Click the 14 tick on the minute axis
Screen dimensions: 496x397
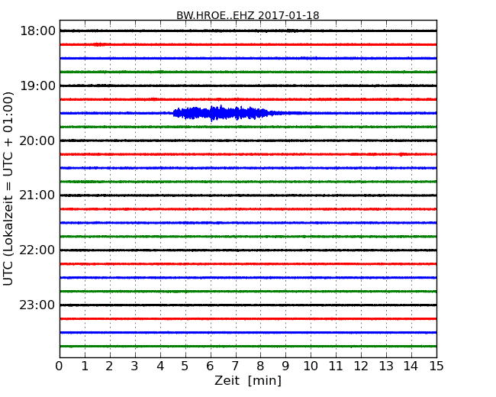pyautogui.click(x=411, y=366)
